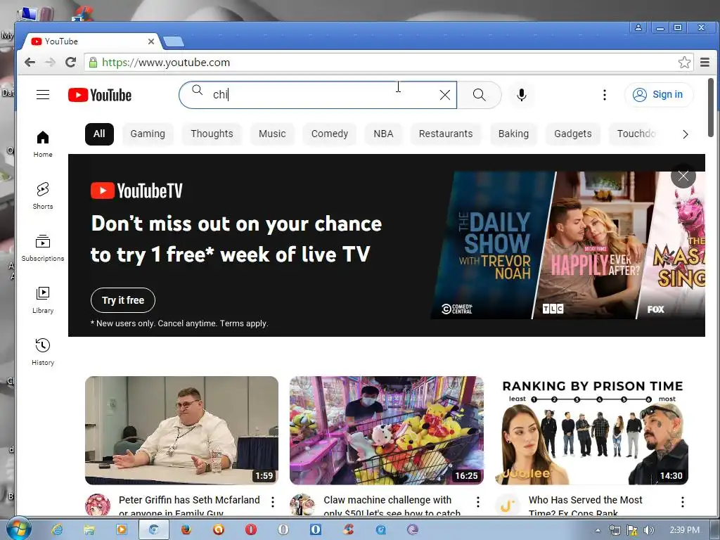Open Jubilee channel avatar
Screen dimensions: 720x540
coord(508,505)
